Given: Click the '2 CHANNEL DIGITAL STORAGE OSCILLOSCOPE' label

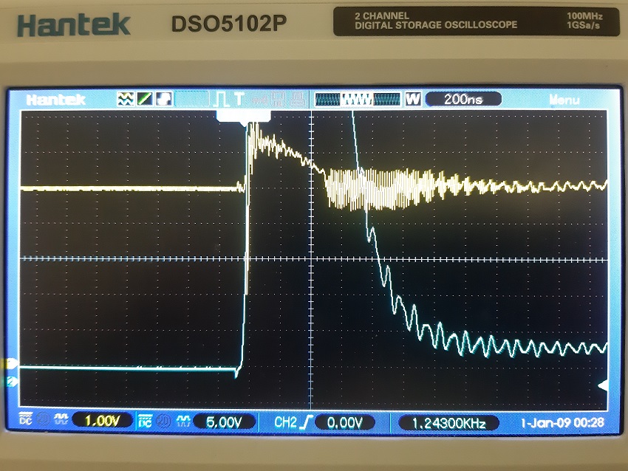Looking at the screenshot, I should pyautogui.click(x=436, y=21).
